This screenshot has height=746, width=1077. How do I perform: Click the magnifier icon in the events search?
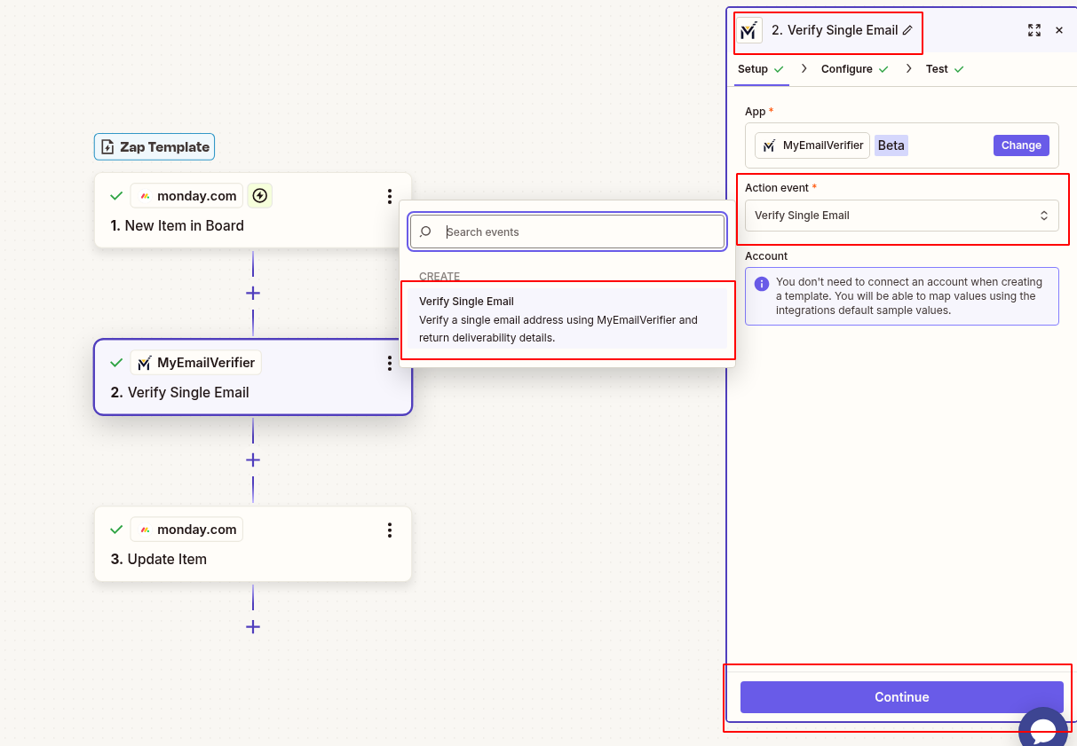tap(425, 231)
